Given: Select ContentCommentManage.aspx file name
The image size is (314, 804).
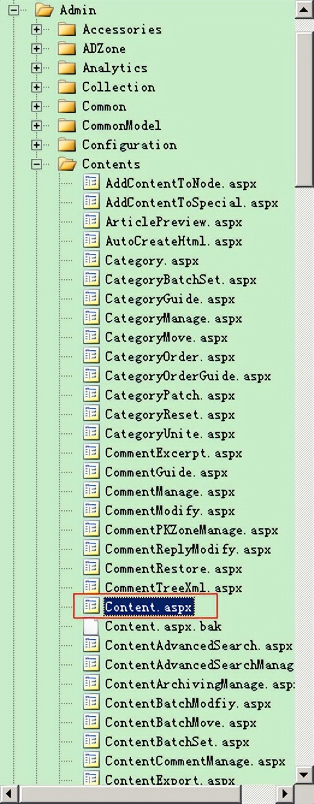Looking at the screenshot, I should pyautogui.click(x=195, y=762).
